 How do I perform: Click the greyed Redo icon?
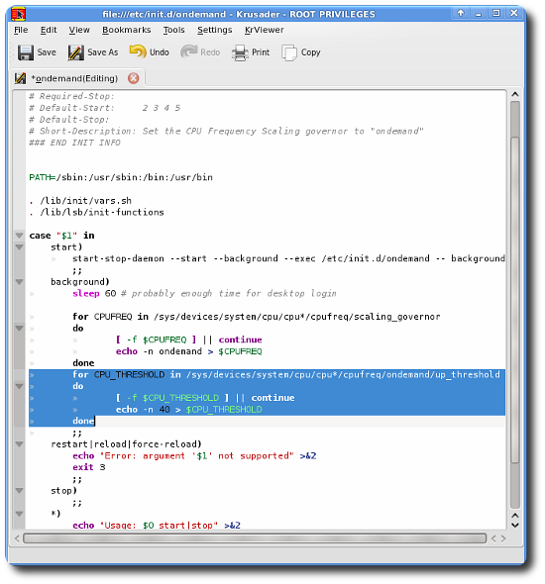188,52
